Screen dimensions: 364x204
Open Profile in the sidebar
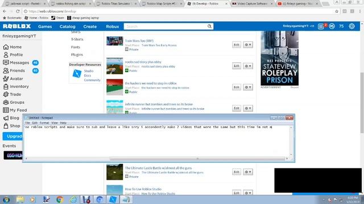[13, 55]
